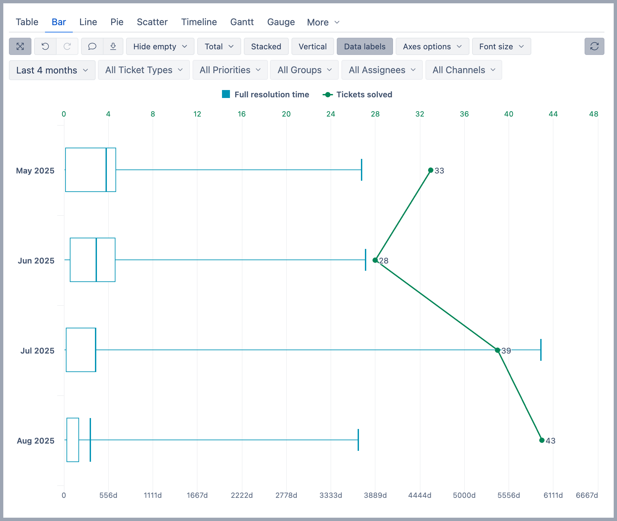This screenshot has height=521, width=617.
Task: Disable the Data labels toggle
Action: pos(365,46)
